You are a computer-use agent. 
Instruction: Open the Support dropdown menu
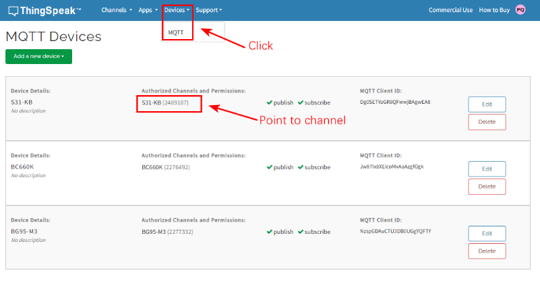[x=209, y=10]
